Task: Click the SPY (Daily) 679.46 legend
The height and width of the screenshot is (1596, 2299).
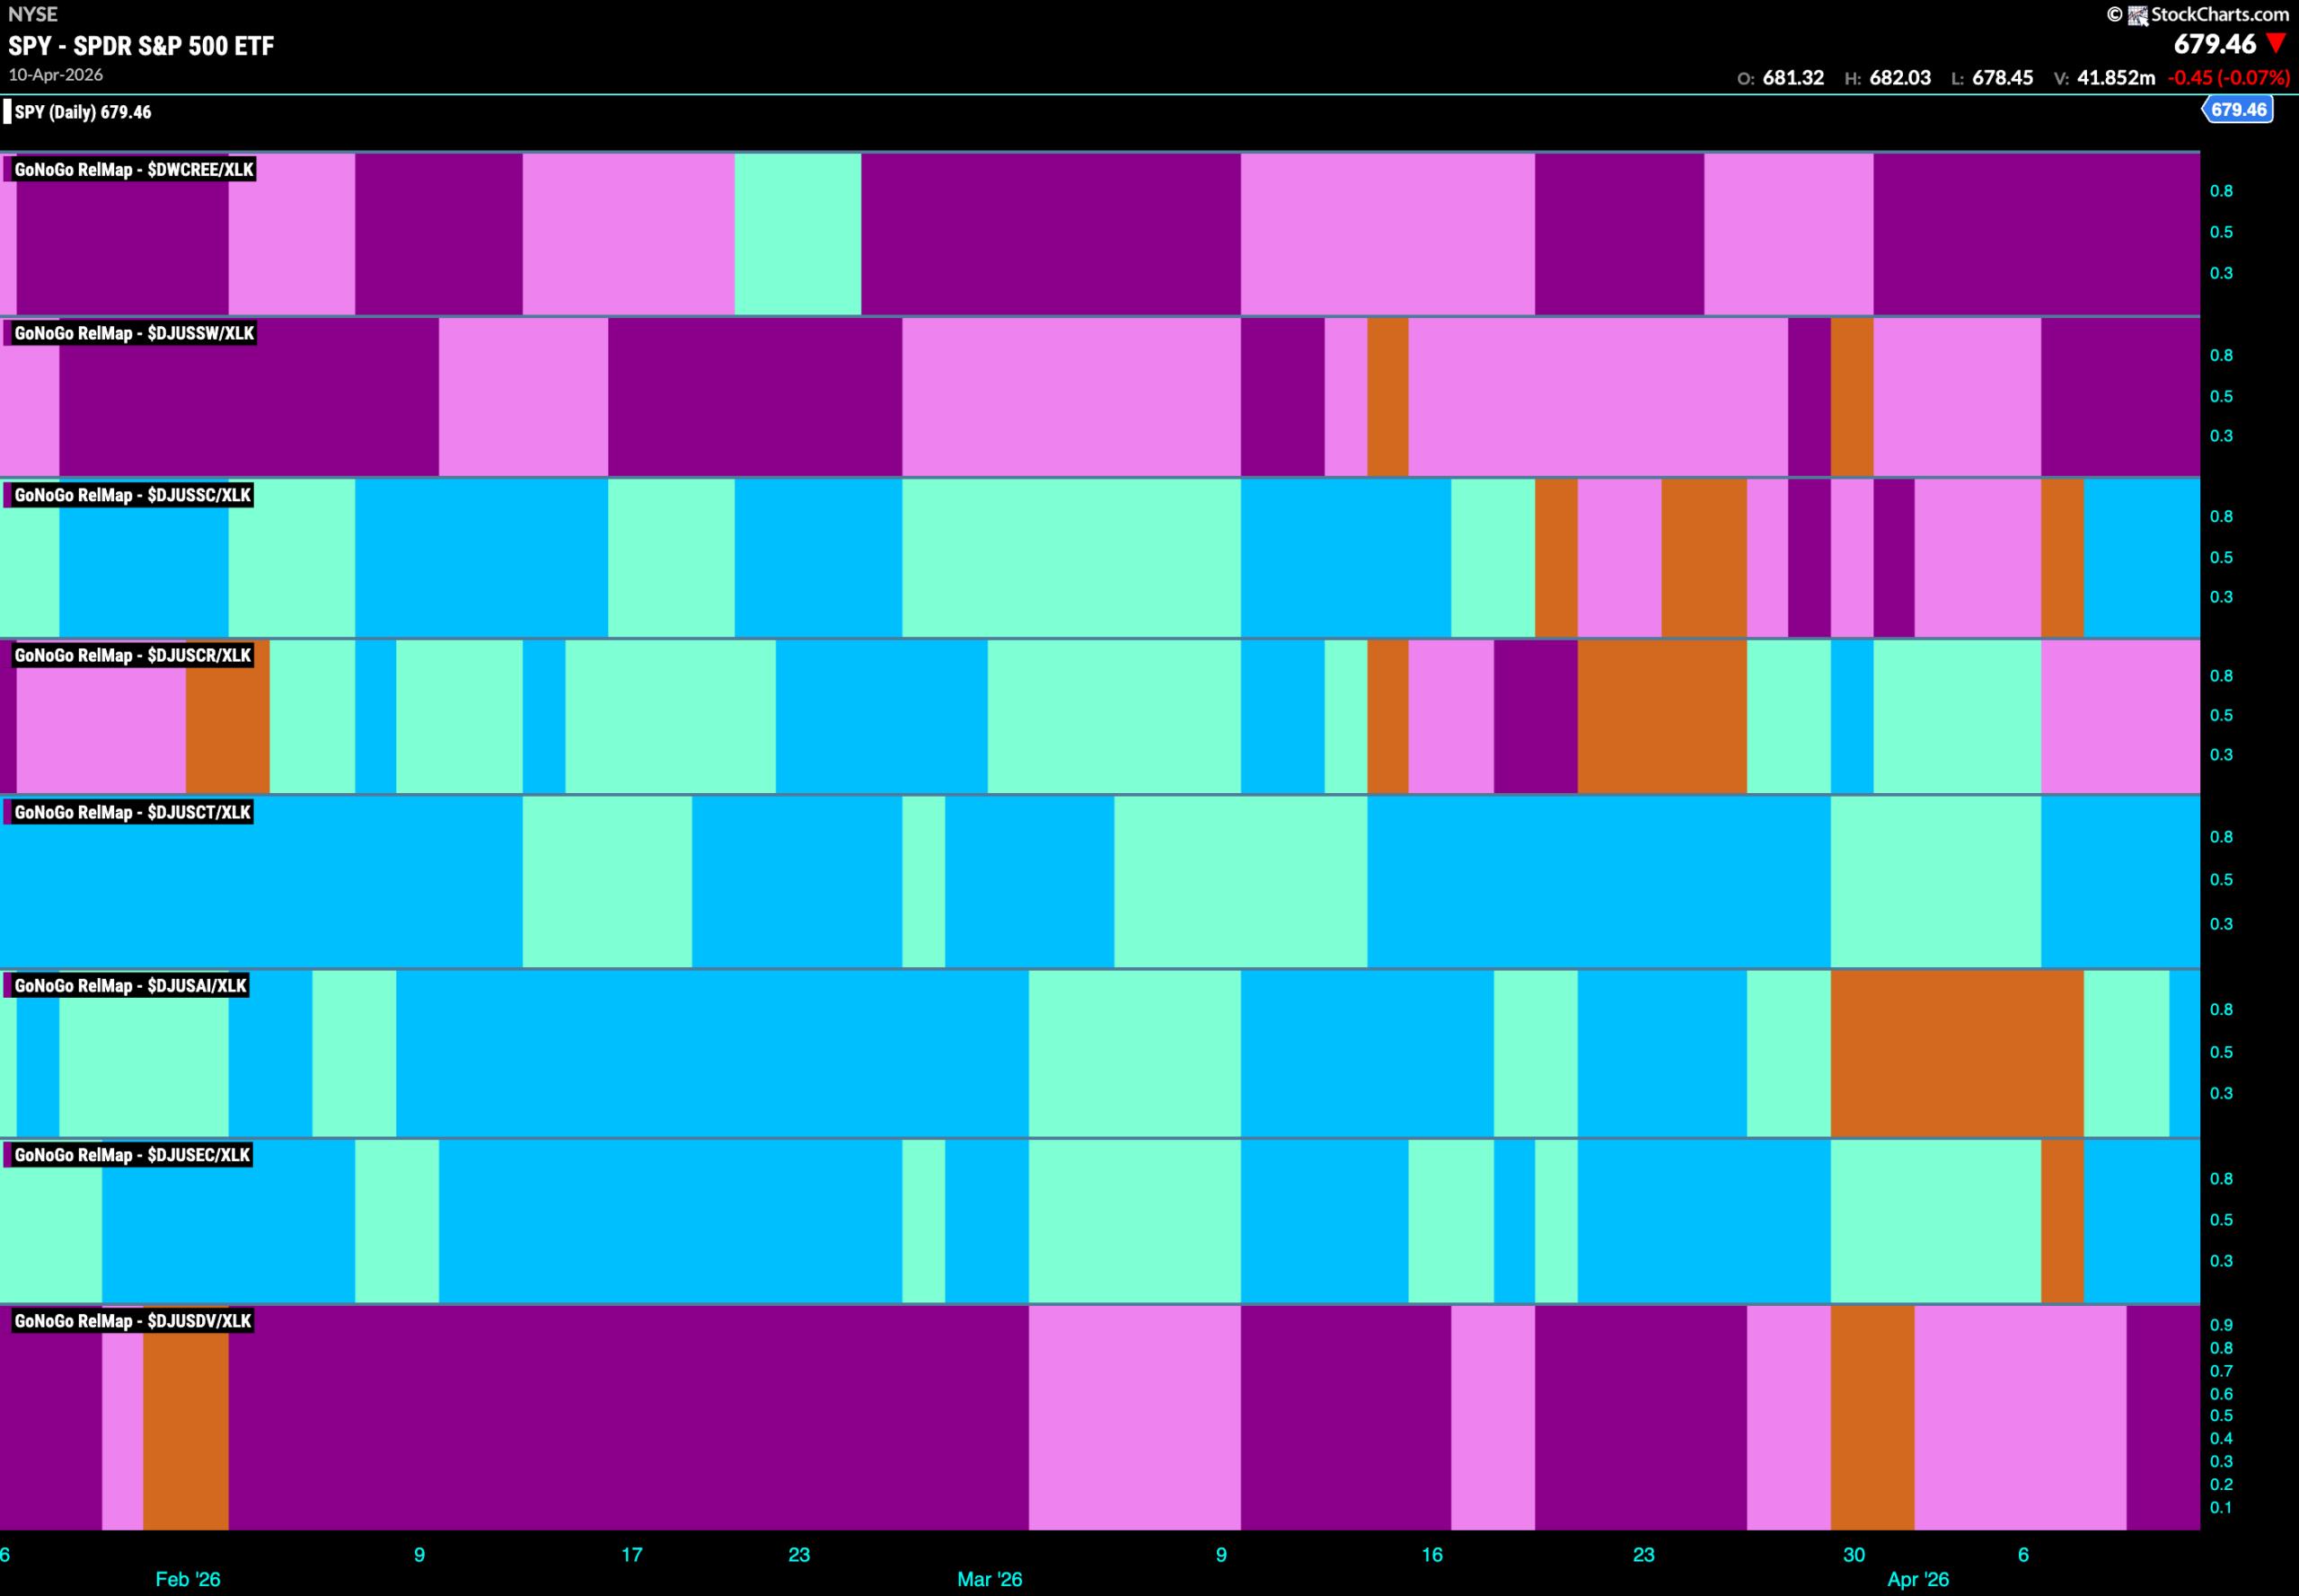Action: 83,112
